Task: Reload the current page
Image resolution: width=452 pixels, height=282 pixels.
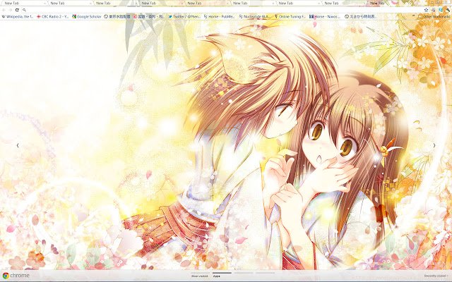Action: coord(17,10)
